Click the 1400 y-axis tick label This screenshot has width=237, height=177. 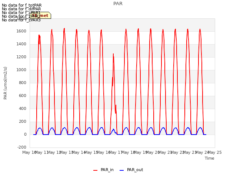point(21,44)
